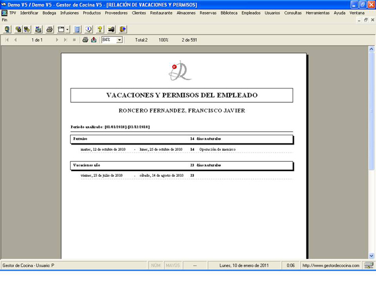
Task: Jump to the last report page
Action: (x=65, y=40)
